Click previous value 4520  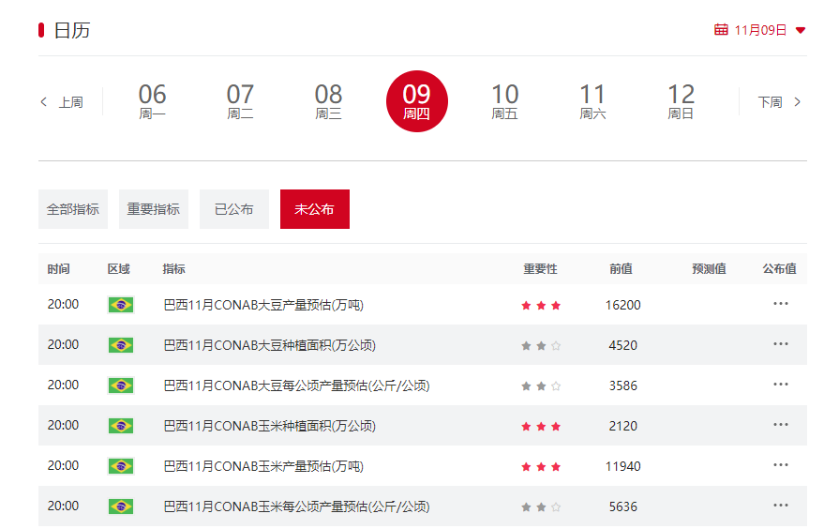tap(622, 345)
